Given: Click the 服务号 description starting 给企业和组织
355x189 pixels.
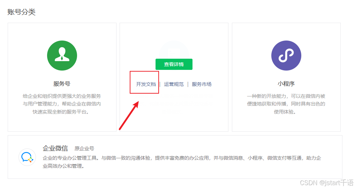Looking at the screenshot, I should click(62, 104).
